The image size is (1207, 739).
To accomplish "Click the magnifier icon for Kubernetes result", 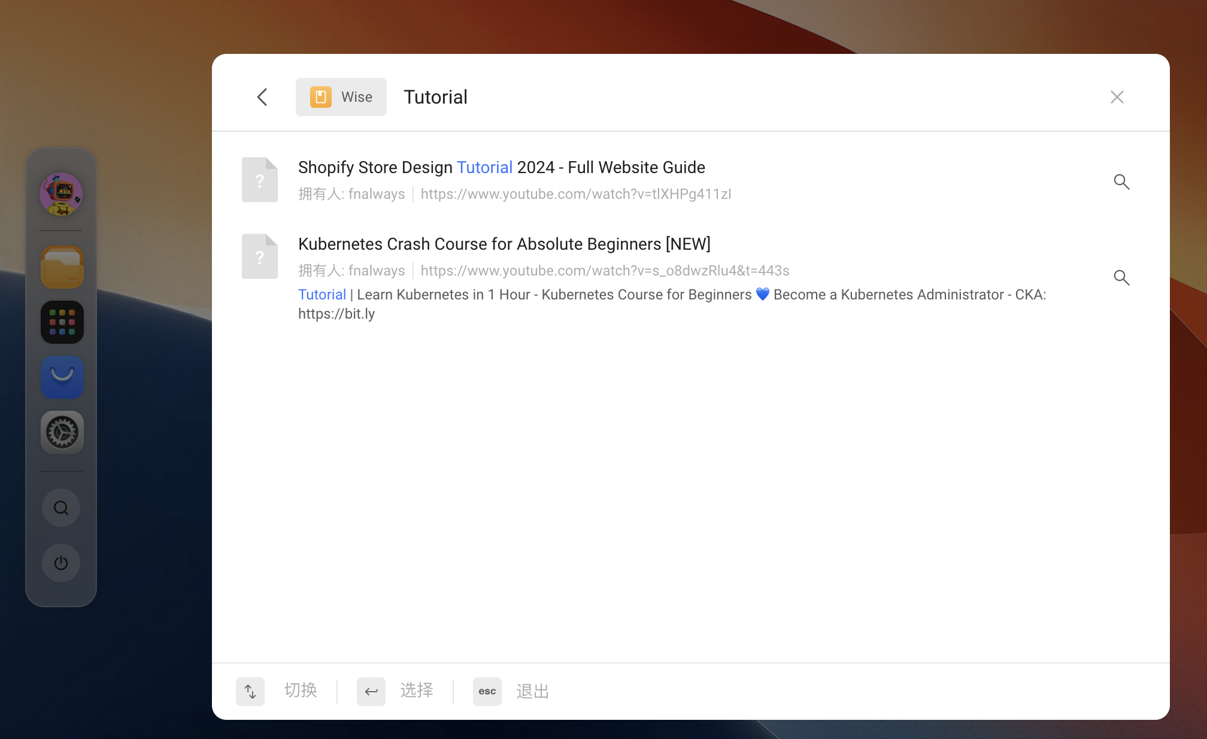I will pos(1121,277).
